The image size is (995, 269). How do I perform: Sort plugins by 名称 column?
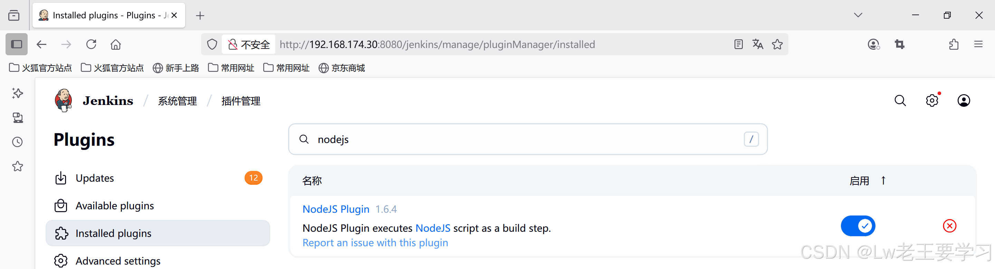[312, 181]
